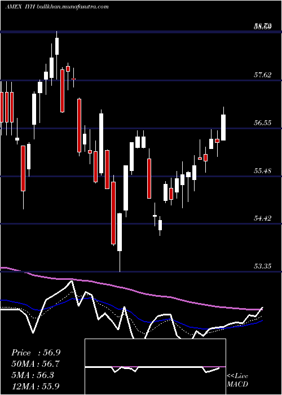Click the Price : 56.9 readout
The width and height of the screenshot is (282, 395).
point(36,353)
